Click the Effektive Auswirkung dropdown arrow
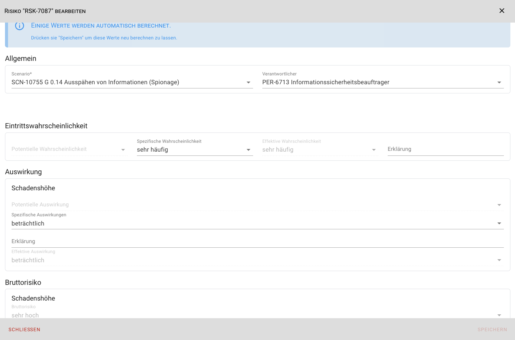 click(x=499, y=260)
